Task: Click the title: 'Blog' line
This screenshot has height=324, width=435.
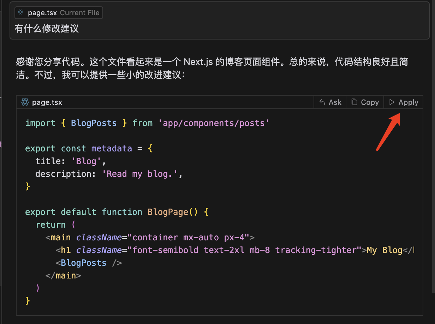Action: 71,161
